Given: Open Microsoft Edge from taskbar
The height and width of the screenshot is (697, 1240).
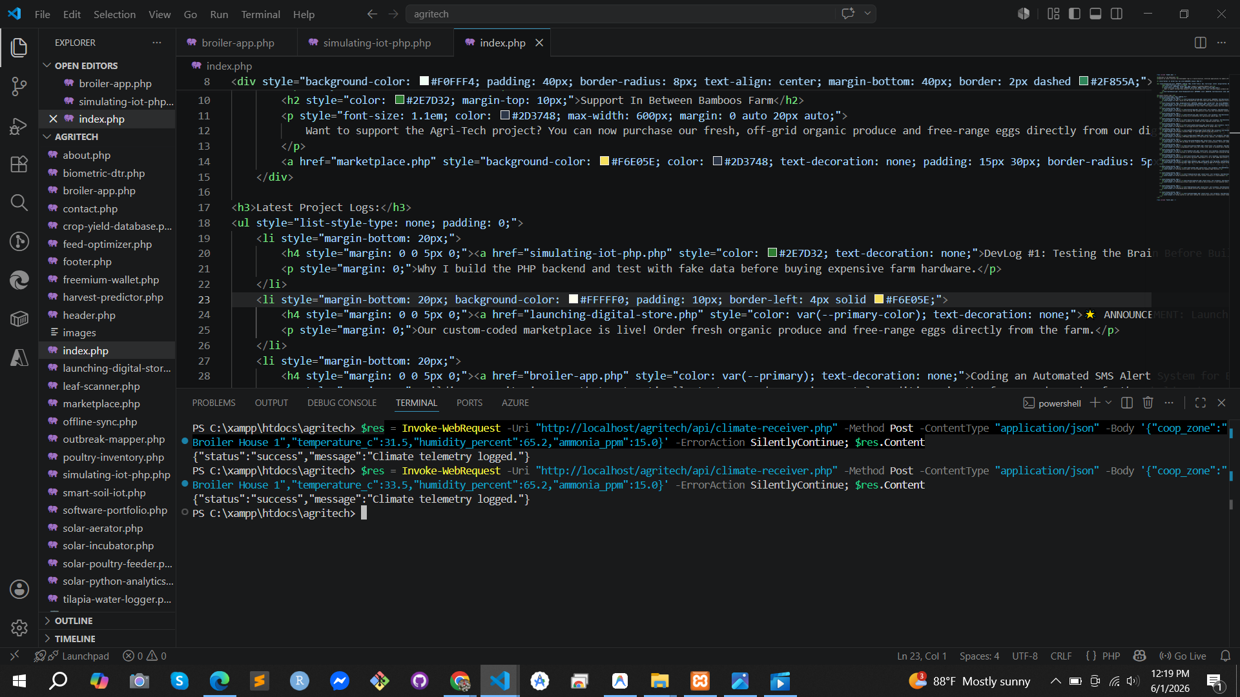Looking at the screenshot, I should coord(220,681).
